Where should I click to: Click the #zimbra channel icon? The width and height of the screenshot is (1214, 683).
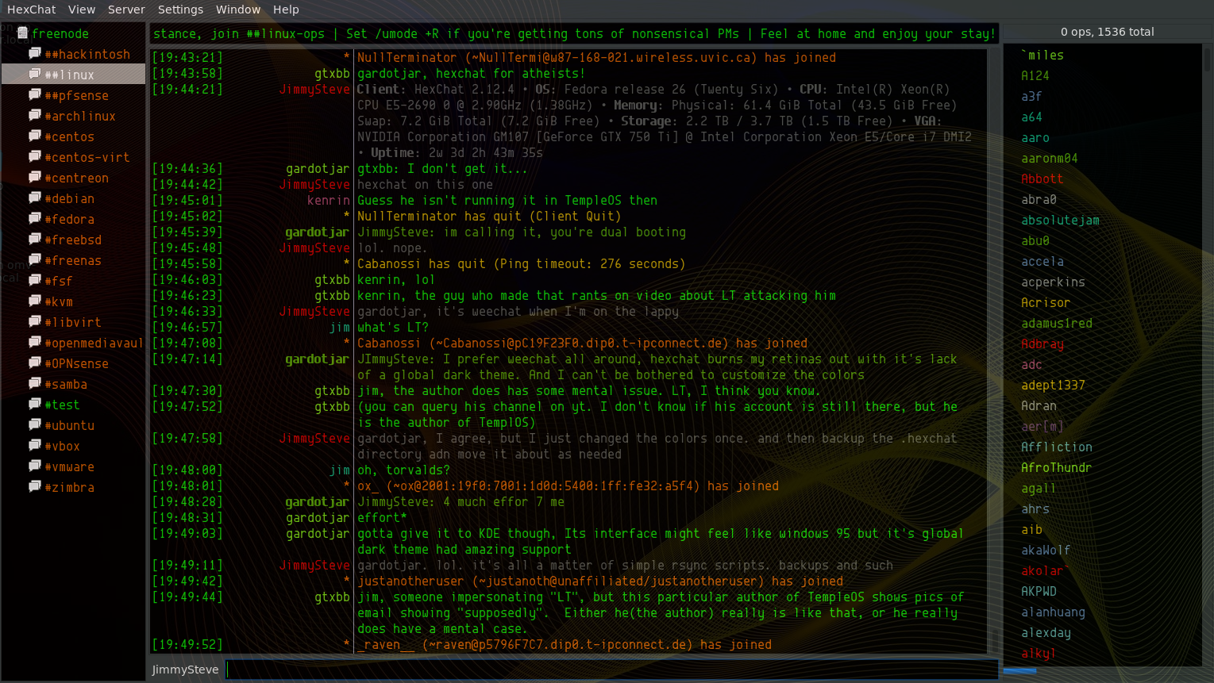pyautogui.click(x=35, y=486)
